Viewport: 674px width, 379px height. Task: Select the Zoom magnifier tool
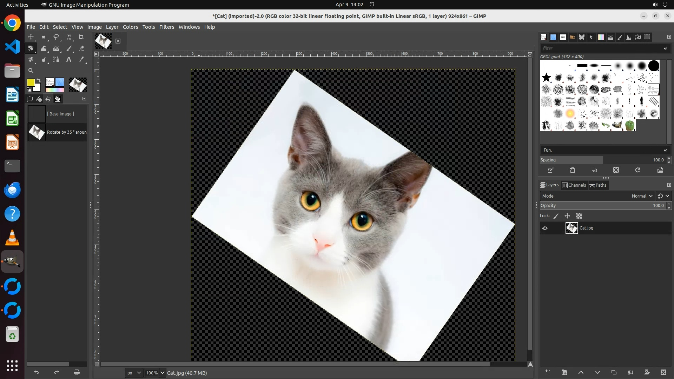(31, 71)
